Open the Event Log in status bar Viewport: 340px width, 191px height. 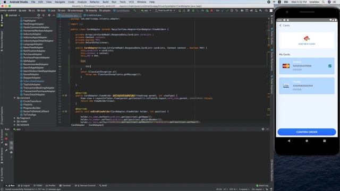tap(262, 186)
